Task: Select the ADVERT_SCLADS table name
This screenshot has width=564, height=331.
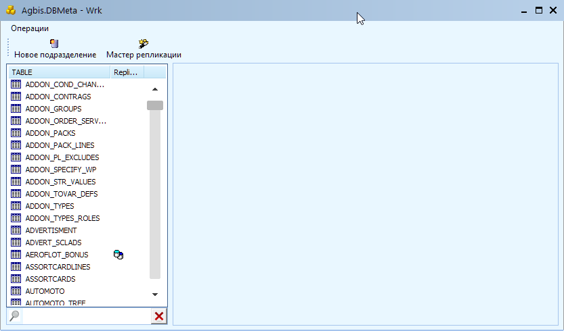Action: 53,243
